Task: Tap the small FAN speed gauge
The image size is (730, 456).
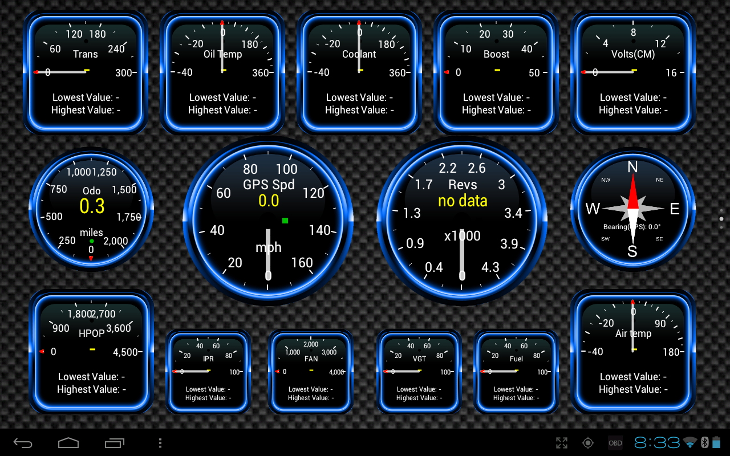Action: (311, 371)
